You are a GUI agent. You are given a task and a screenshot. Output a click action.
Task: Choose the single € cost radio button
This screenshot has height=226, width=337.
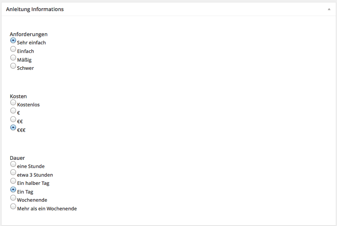click(x=13, y=111)
